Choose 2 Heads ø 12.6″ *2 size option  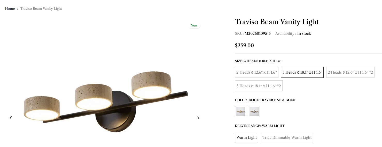[350, 72]
